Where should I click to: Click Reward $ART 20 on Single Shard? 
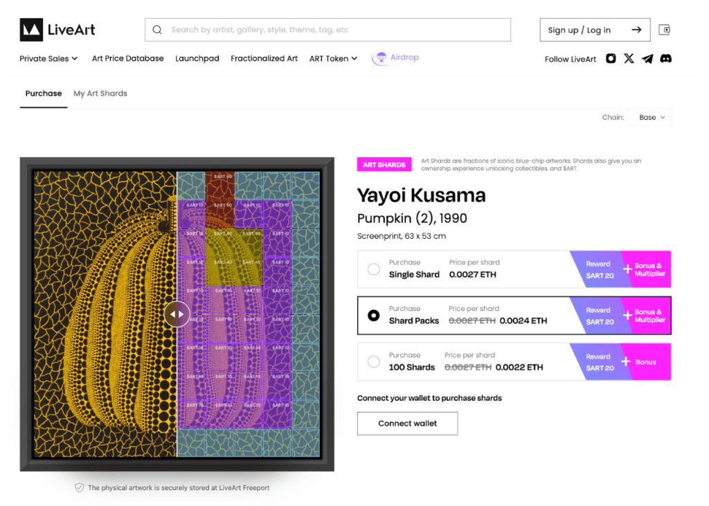600,269
